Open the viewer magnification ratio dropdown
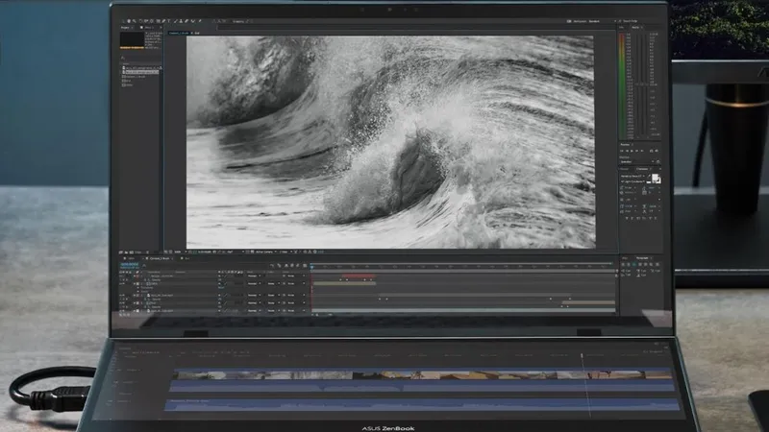The image size is (769, 432). (x=180, y=252)
